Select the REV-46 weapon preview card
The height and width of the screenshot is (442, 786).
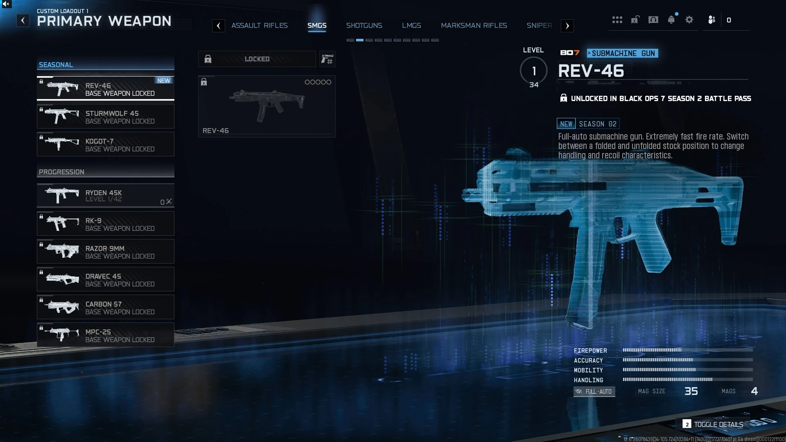(x=267, y=106)
